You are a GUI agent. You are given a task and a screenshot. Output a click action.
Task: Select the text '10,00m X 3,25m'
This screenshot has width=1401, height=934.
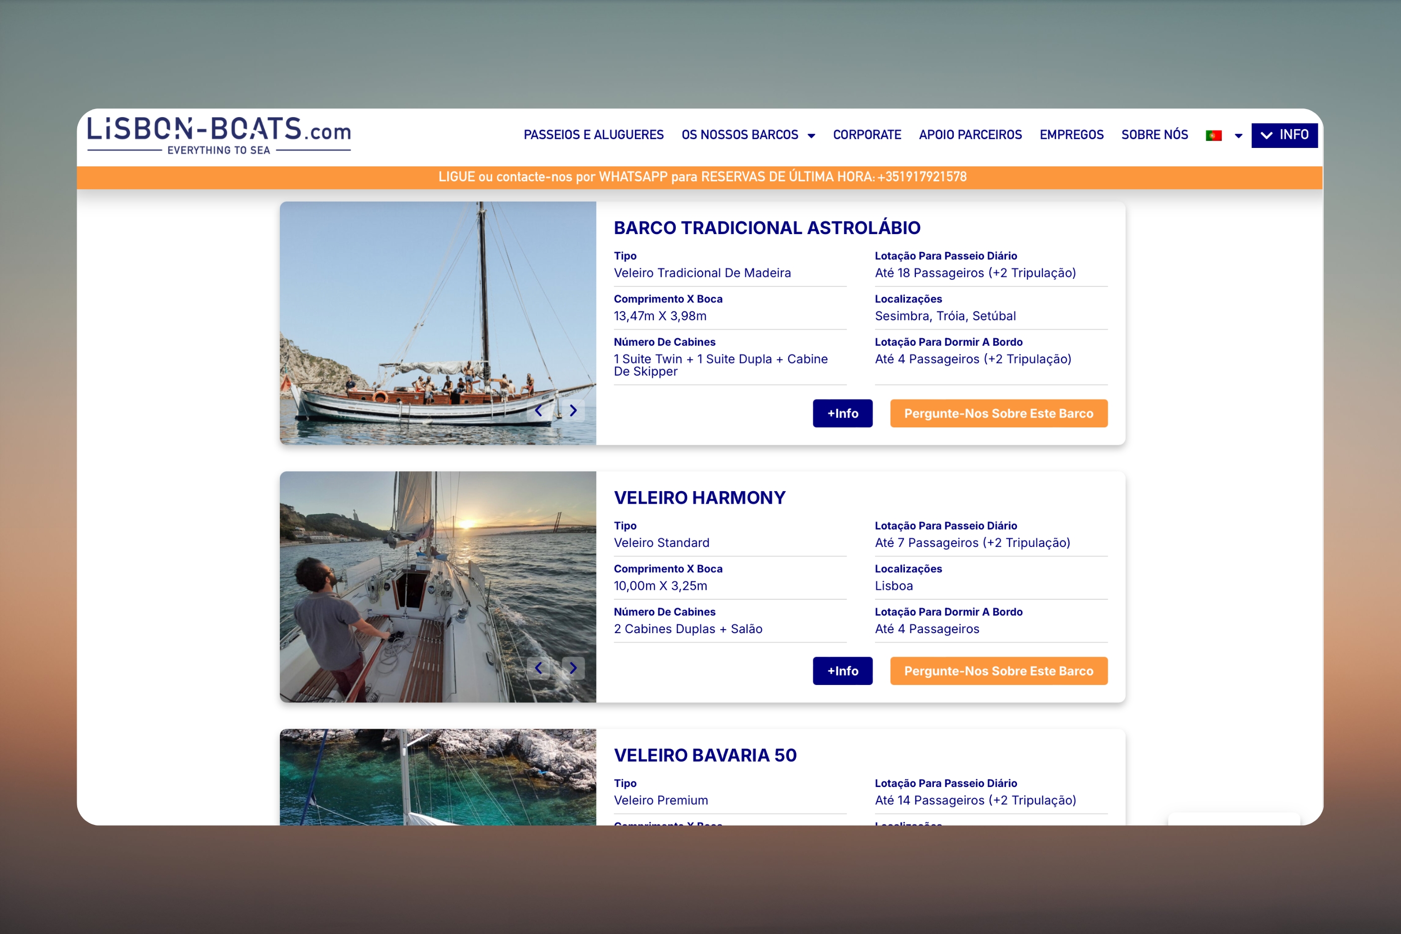click(660, 585)
